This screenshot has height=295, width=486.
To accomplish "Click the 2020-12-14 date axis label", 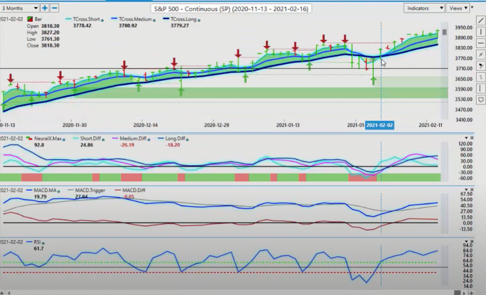I will [145, 125].
